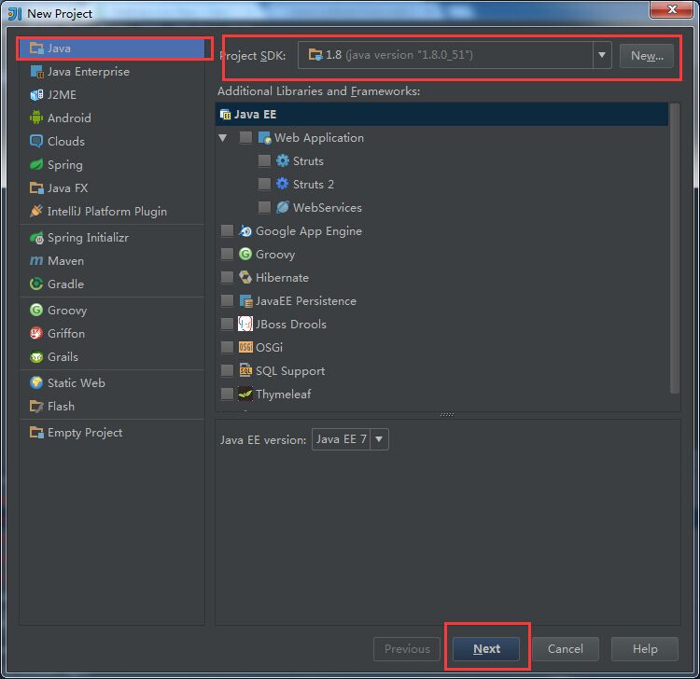Click the Java Enterprise icon in sidebar
700x679 pixels.
(36, 72)
